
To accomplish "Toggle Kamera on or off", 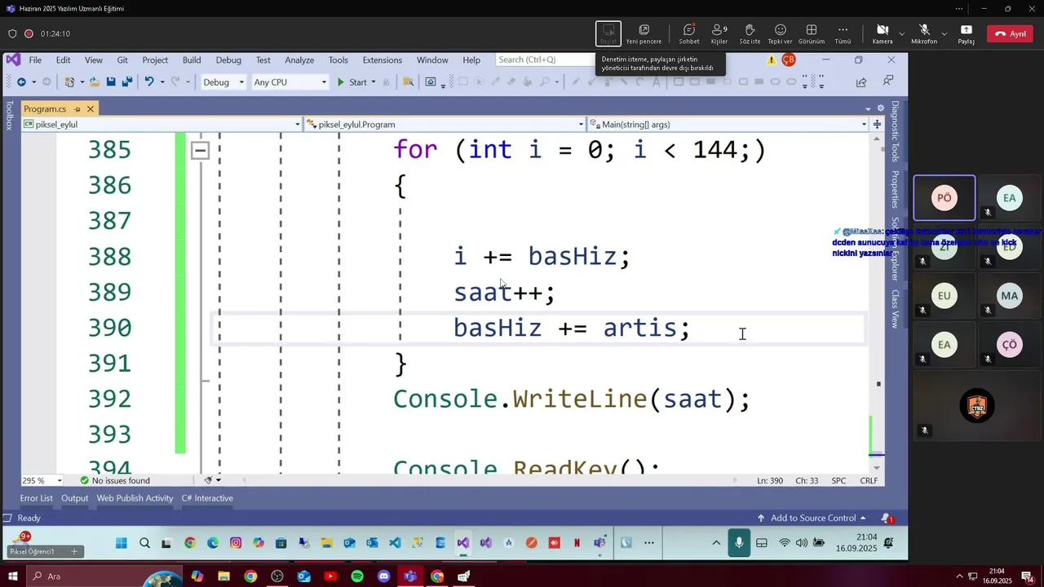I will 883,33.
